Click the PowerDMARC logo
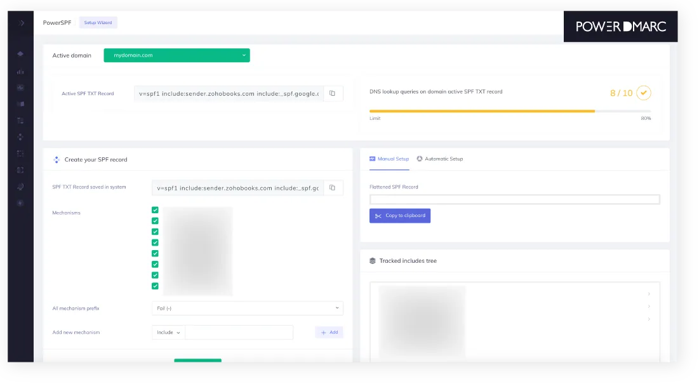This screenshot has height=384, width=699. [x=620, y=27]
